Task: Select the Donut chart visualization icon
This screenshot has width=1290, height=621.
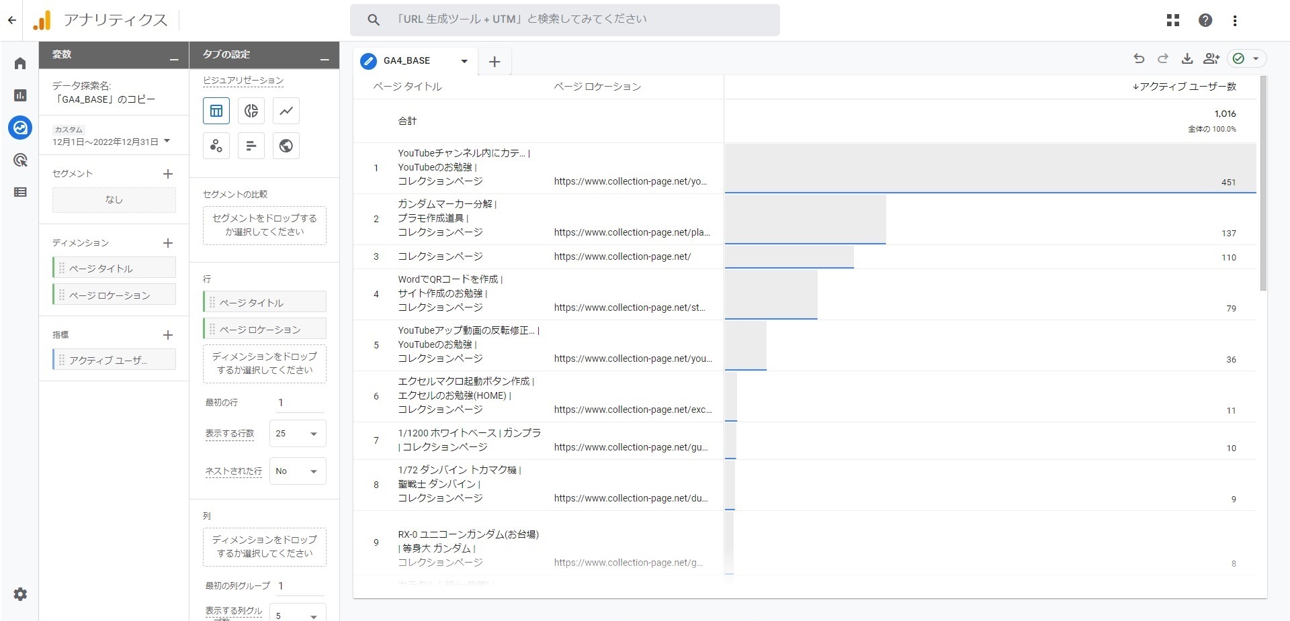Action: click(251, 111)
